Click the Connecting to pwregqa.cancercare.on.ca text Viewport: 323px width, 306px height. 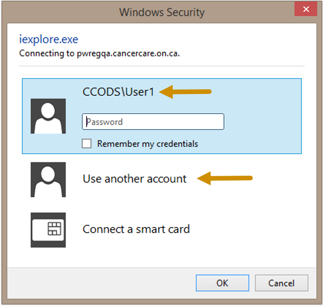click(100, 53)
